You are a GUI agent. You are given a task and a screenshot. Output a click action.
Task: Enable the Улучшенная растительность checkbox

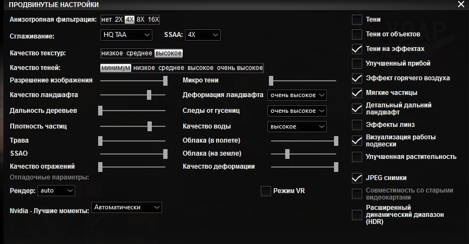click(x=357, y=157)
